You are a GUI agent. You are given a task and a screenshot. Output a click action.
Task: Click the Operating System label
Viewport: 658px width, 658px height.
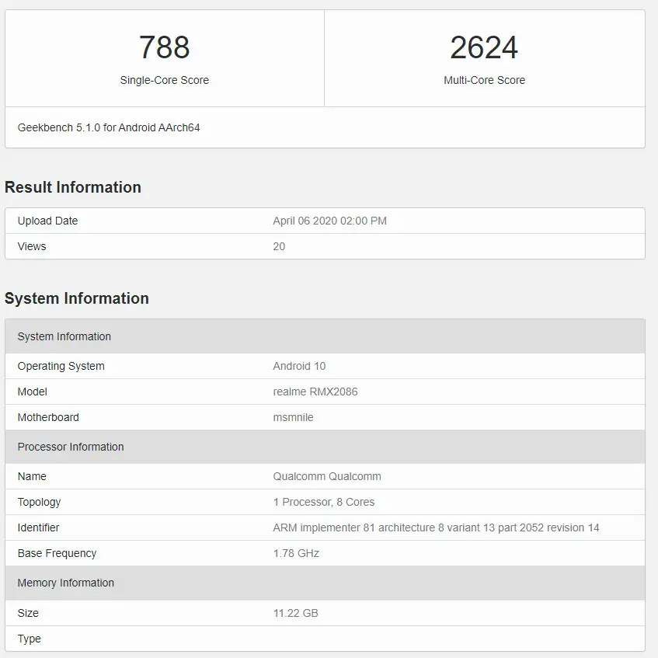click(61, 367)
